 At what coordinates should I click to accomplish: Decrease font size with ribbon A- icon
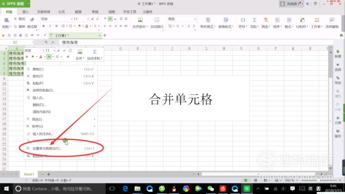[98, 19]
